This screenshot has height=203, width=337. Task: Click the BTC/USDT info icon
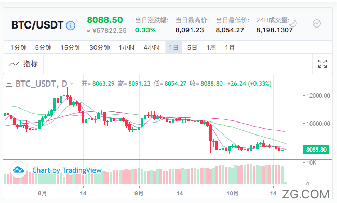point(71,25)
